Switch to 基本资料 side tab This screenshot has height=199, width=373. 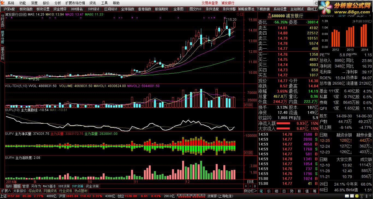pos(2,53)
